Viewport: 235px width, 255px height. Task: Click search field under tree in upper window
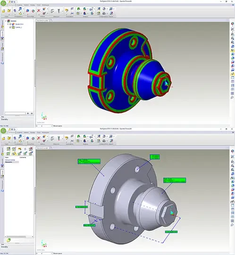(15, 113)
